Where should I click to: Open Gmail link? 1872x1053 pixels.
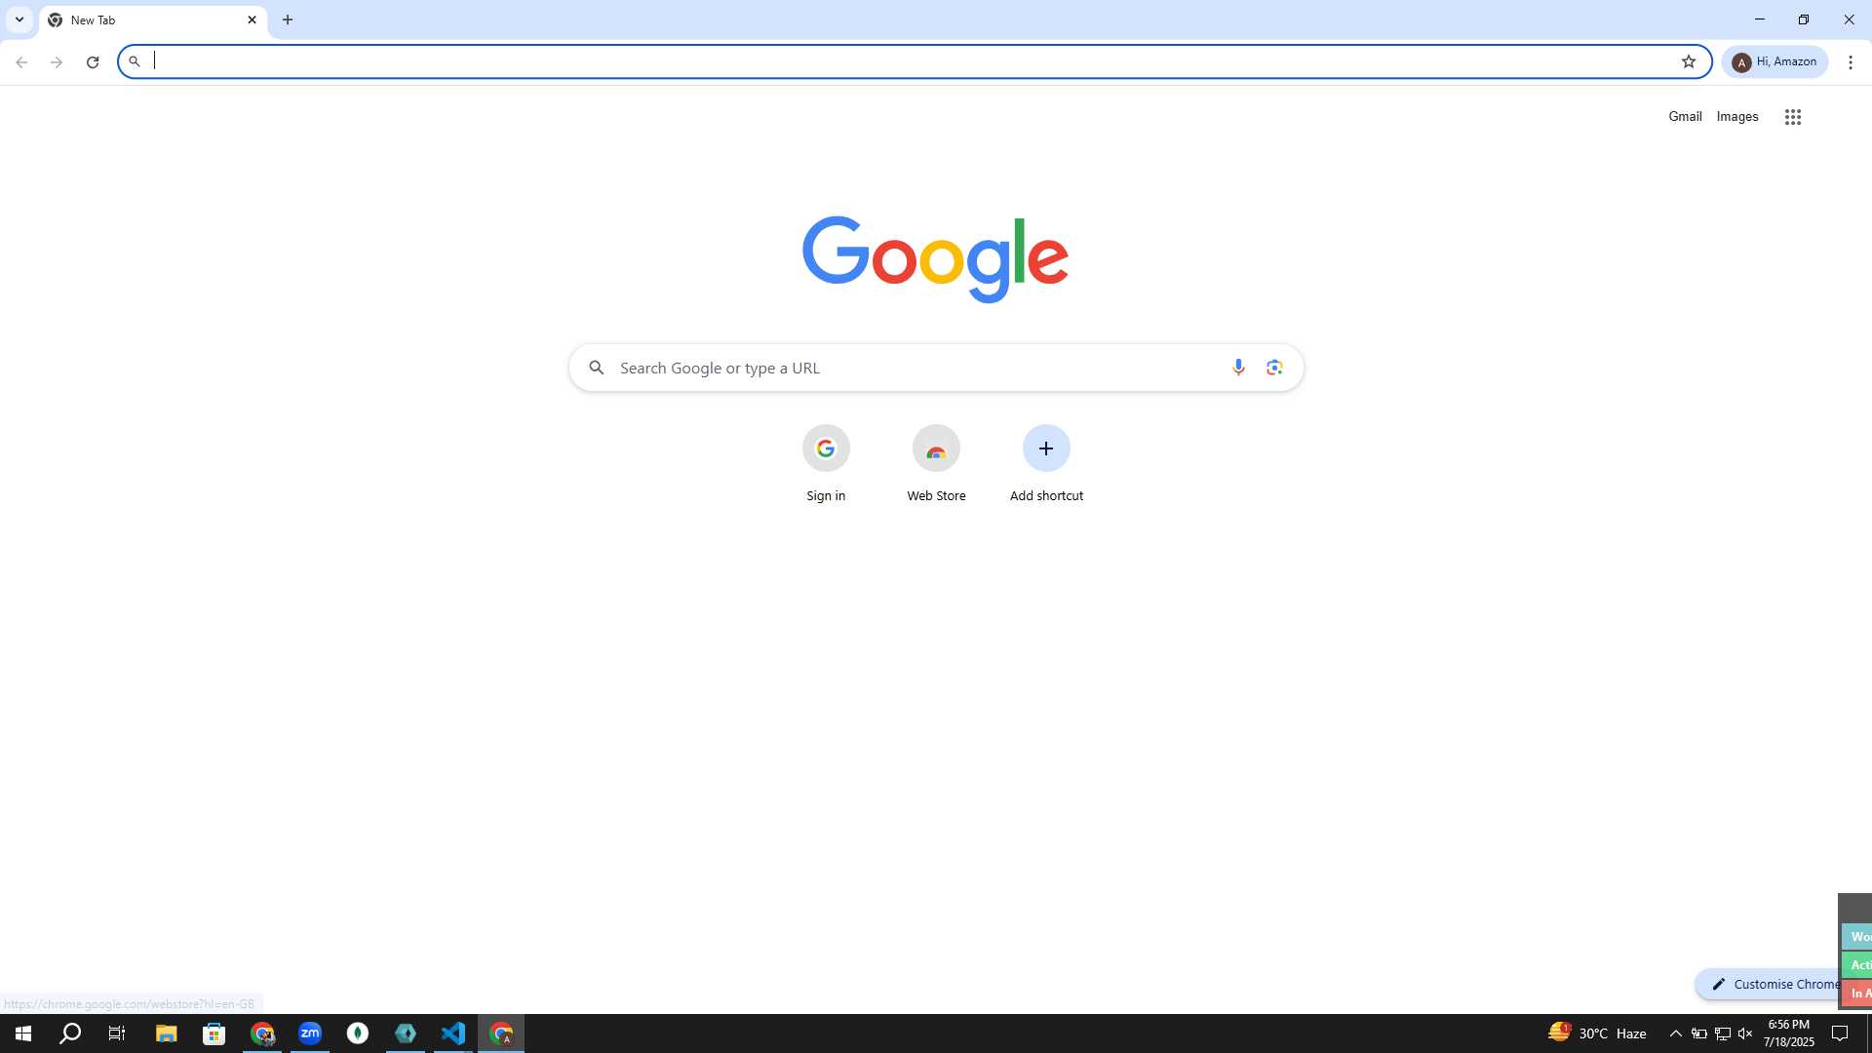click(x=1685, y=116)
